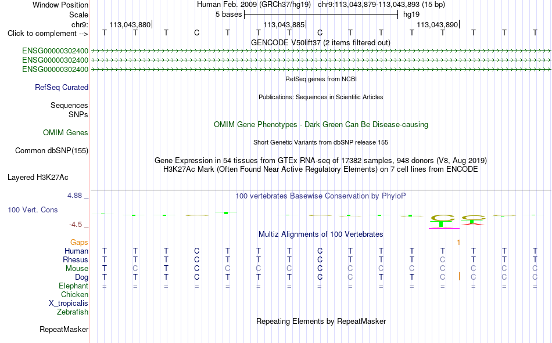The width and height of the screenshot is (552, 343).
Task: Select Layered H3K27Ac track label
Action: pyautogui.click(x=38, y=178)
